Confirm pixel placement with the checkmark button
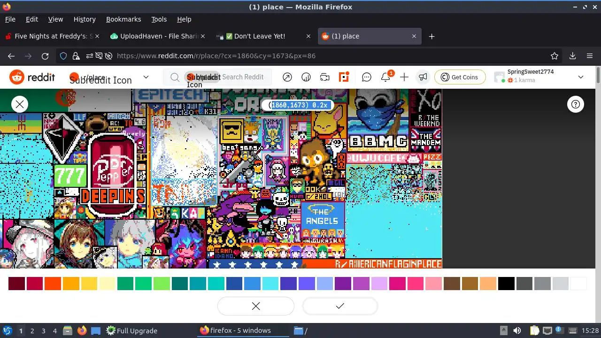This screenshot has height=338, width=601. point(340,306)
